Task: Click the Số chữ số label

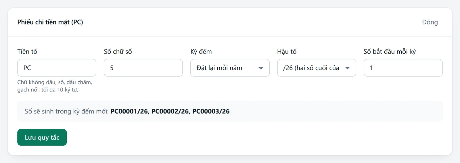Action: tap(118, 51)
